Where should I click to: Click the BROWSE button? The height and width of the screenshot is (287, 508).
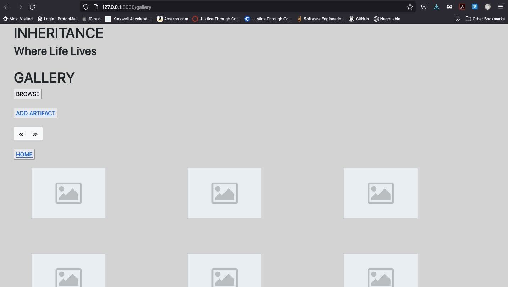(x=28, y=94)
